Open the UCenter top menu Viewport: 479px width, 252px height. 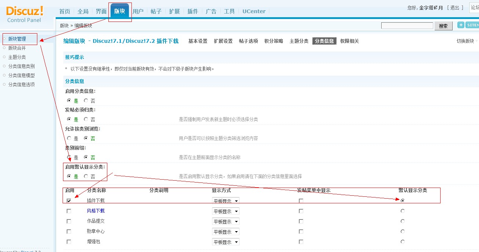(254, 11)
